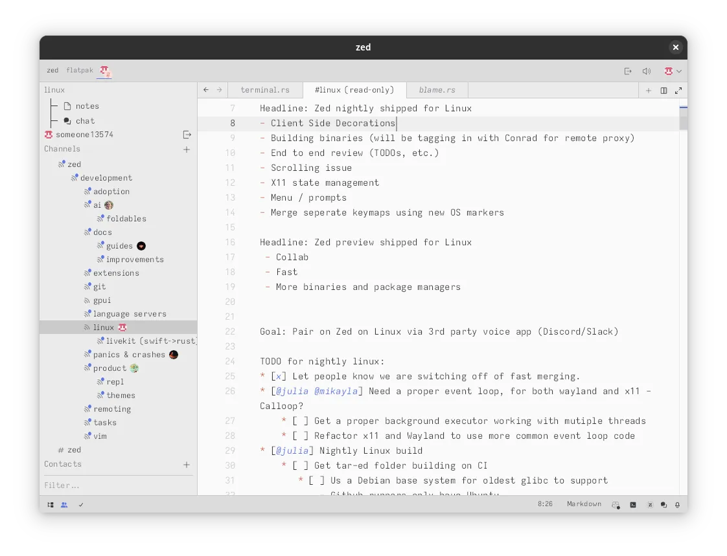Switch to the blame.rs tab
The height and width of the screenshot is (556, 727).
(437, 90)
